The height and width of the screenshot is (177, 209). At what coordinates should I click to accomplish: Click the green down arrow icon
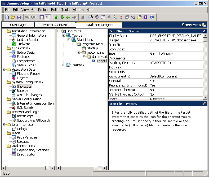click(x=62, y=17)
